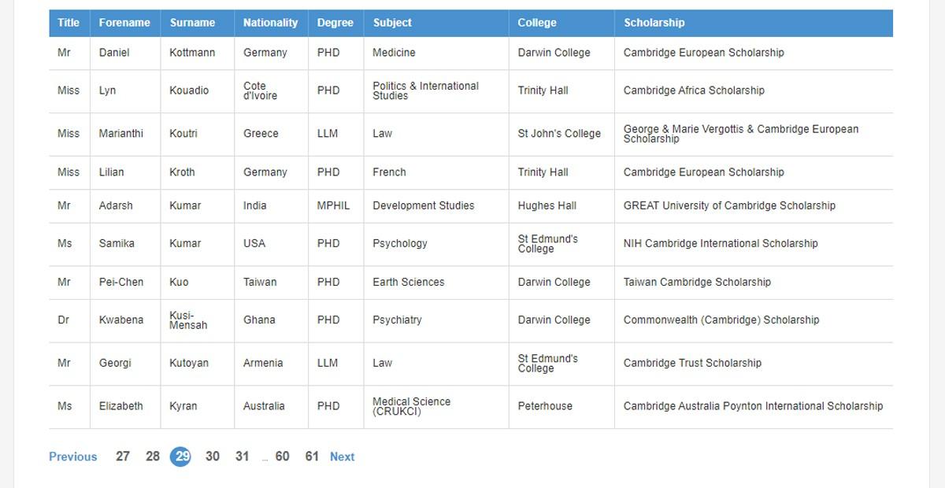Click the Nationality column header
Image resolution: width=945 pixels, height=488 pixels.
(271, 23)
